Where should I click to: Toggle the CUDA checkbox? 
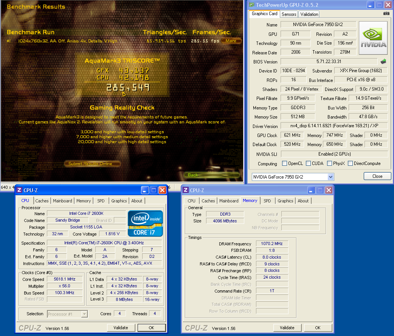(x=308, y=163)
